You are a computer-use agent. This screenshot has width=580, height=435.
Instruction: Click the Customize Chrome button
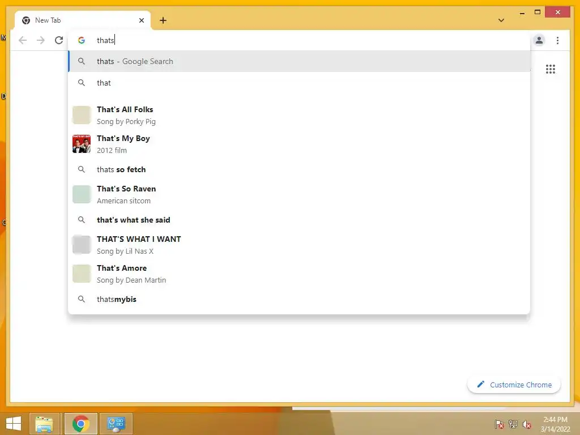pyautogui.click(x=514, y=385)
